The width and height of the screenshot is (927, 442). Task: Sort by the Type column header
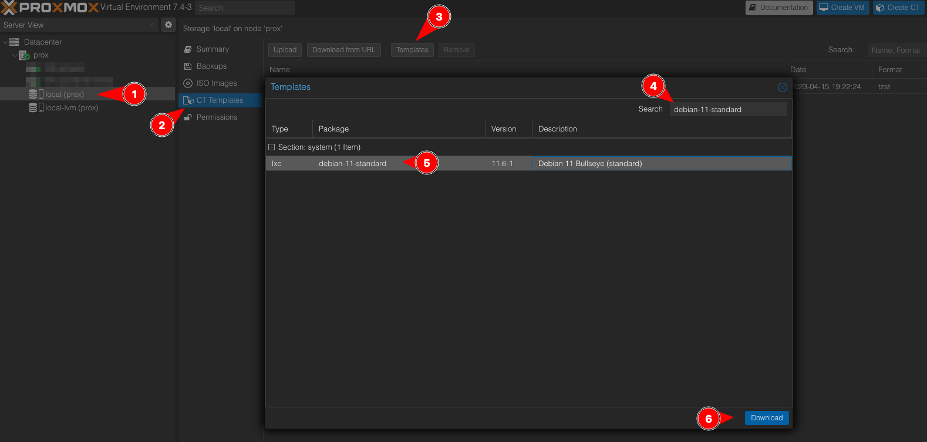[x=289, y=129]
